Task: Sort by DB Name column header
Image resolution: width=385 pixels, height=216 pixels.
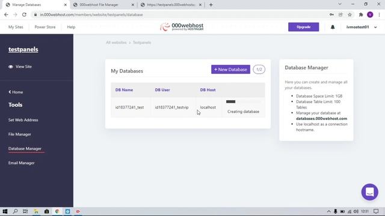Action: click(x=124, y=90)
